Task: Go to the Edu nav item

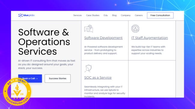Action: pyautogui.click(x=106, y=15)
